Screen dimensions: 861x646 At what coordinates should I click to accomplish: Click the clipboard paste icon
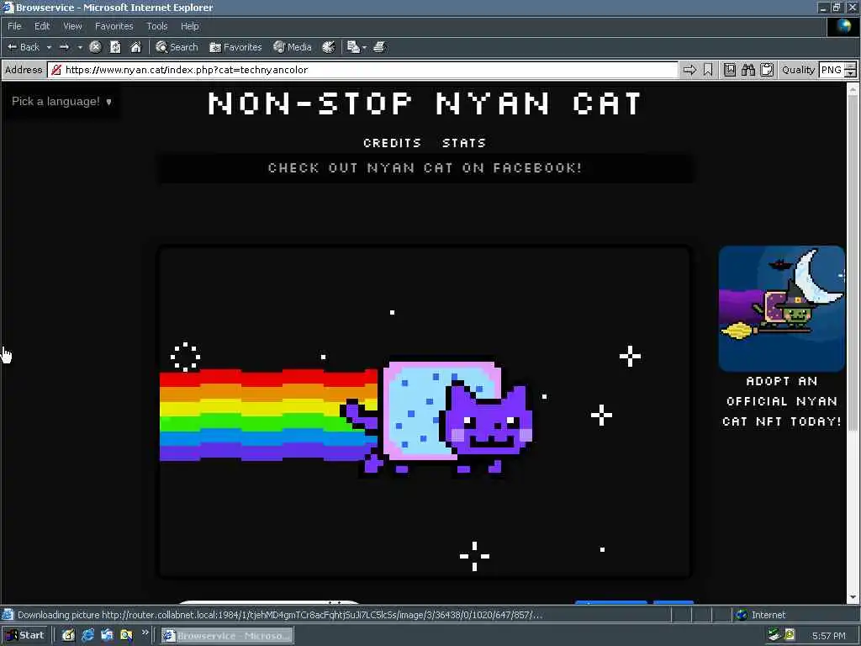pos(767,70)
